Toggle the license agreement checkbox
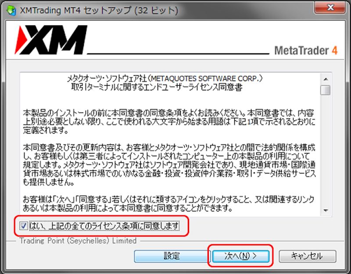Viewport: 351px width, 274px height. pos(23,226)
